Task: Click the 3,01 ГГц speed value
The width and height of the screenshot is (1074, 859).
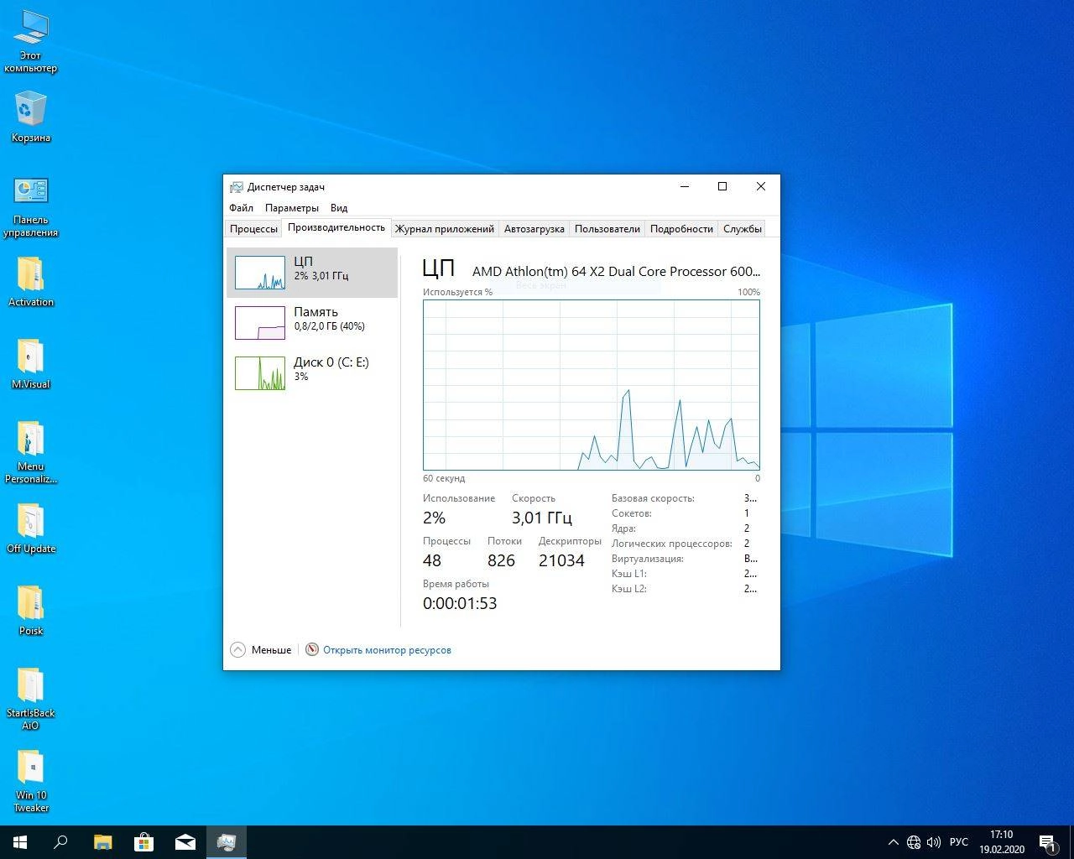Action: [x=542, y=518]
